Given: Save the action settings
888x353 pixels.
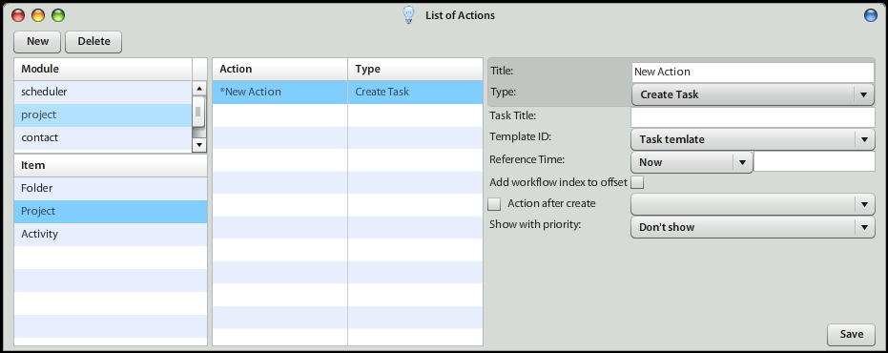Looking at the screenshot, I should (x=851, y=334).
